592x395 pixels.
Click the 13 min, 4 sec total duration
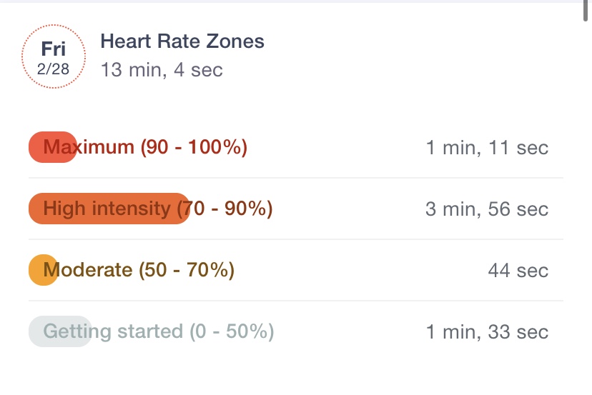[162, 70]
